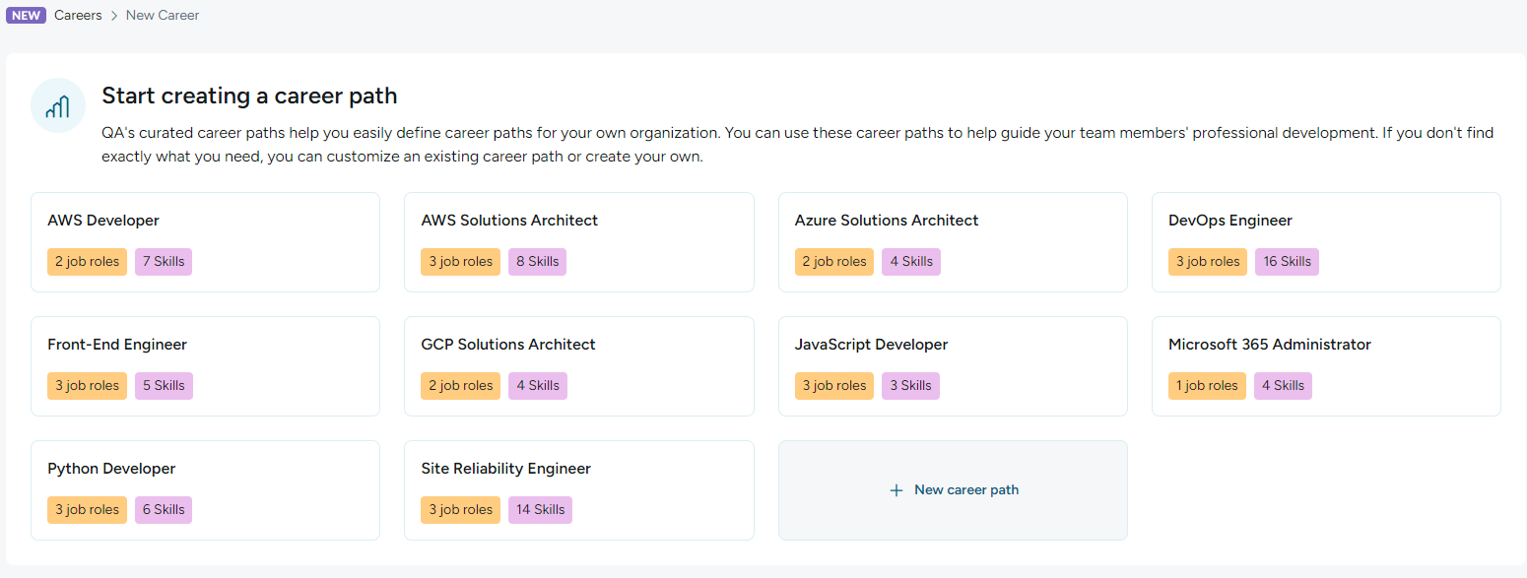Open the Front-End Engineer card
This screenshot has height=578, width=1527.
205,366
